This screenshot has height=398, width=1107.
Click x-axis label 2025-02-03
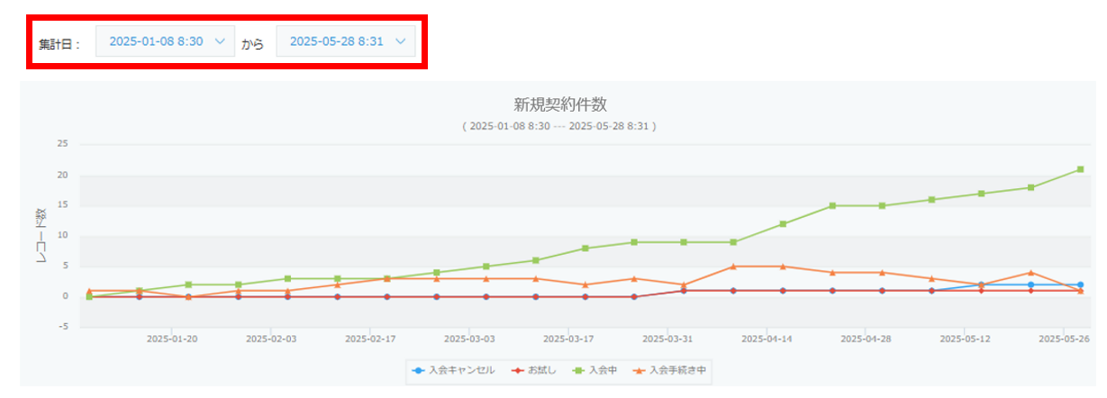click(x=272, y=339)
